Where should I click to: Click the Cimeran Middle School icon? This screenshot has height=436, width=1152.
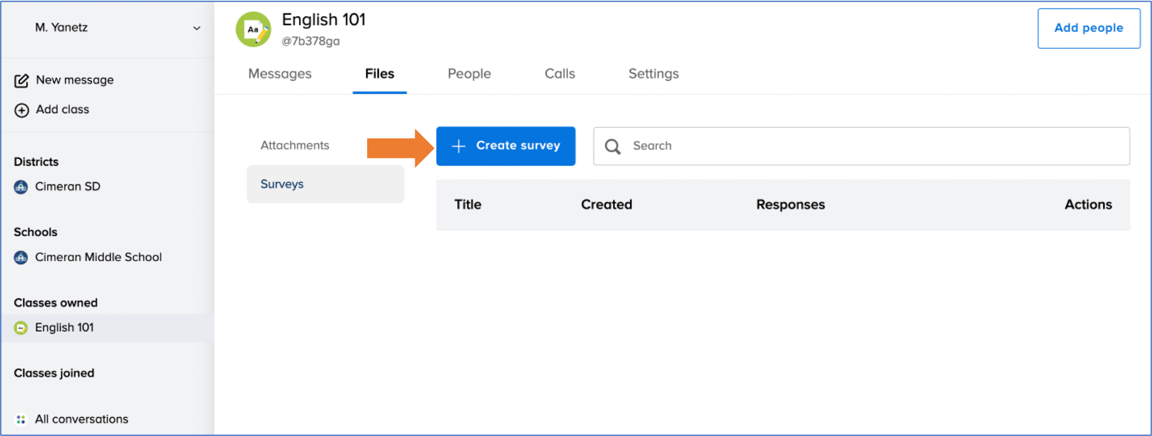(21, 258)
